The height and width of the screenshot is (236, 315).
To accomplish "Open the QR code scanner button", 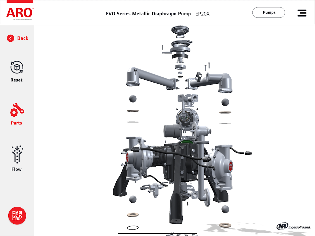I will coord(17,216).
